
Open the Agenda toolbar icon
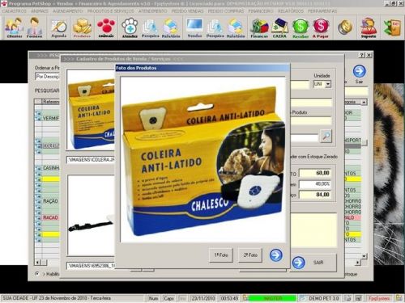(59, 27)
